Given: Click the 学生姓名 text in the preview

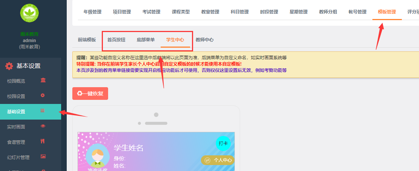Looking at the screenshot, I should point(129,148).
